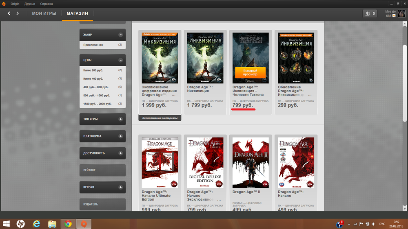Open the Origin menu
The image size is (408, 229).
click(x=15, y=4)
